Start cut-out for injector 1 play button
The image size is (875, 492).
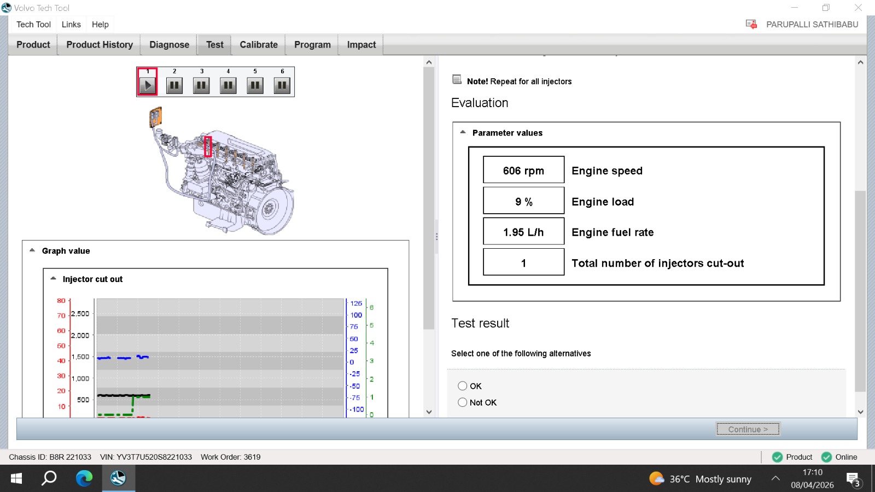click(x=147, y=85)
